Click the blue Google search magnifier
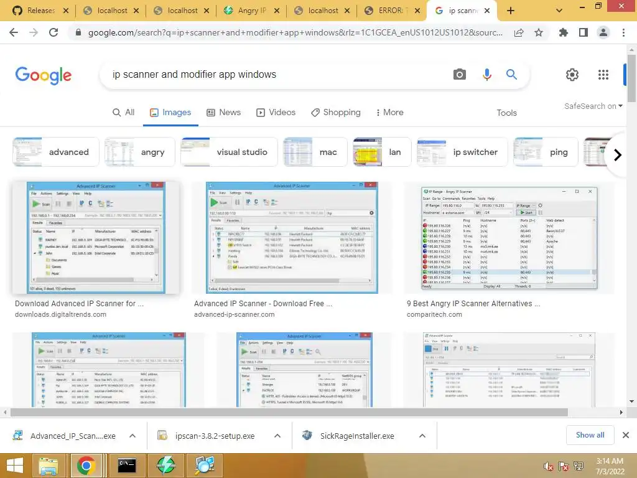Screen dimensions: 637x478 click(x=511, y=75)
